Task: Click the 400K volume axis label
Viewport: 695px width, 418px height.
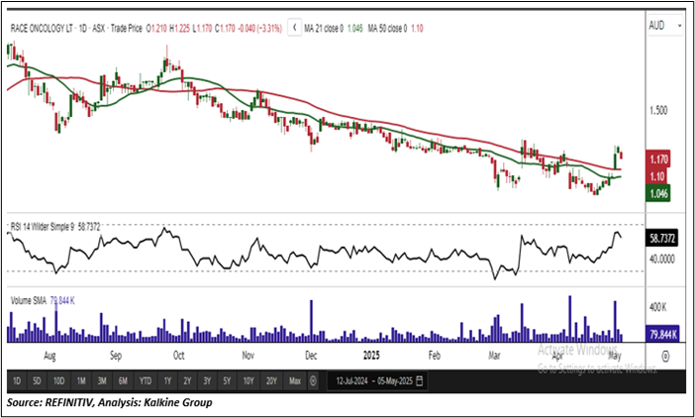Action: 657,307
